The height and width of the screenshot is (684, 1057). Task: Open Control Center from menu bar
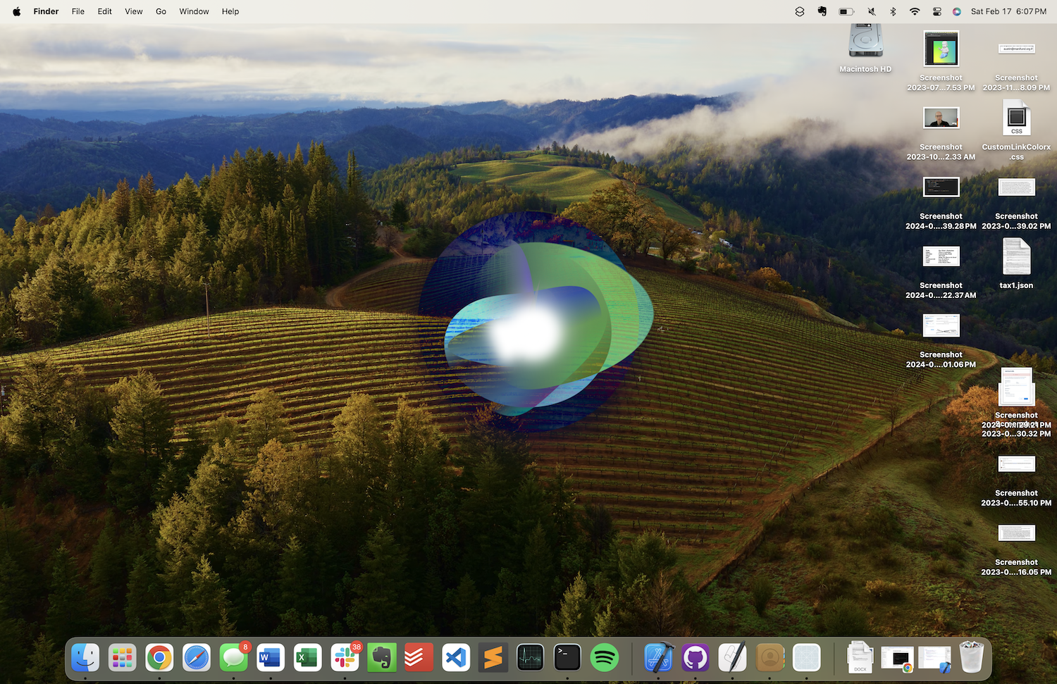937,11
